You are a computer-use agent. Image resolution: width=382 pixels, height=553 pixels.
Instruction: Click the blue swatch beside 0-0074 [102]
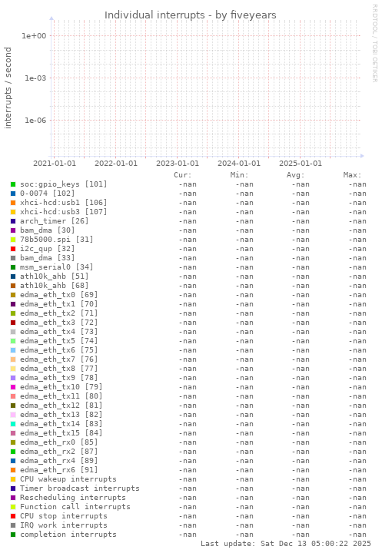click(x=13, y=194)
